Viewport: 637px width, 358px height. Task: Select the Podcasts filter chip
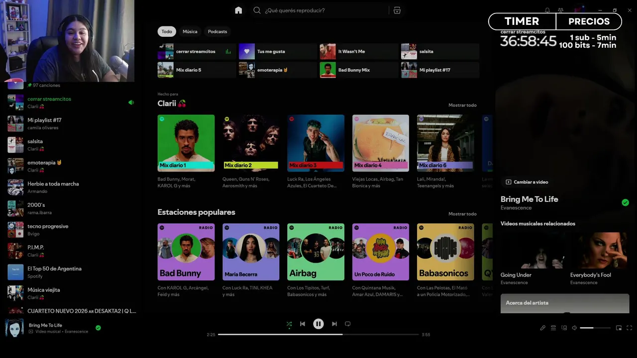pos(217,31)
